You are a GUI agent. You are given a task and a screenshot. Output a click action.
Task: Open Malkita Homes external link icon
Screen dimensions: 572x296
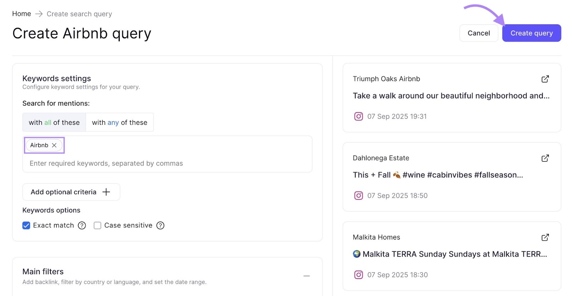tap(545, 237)
